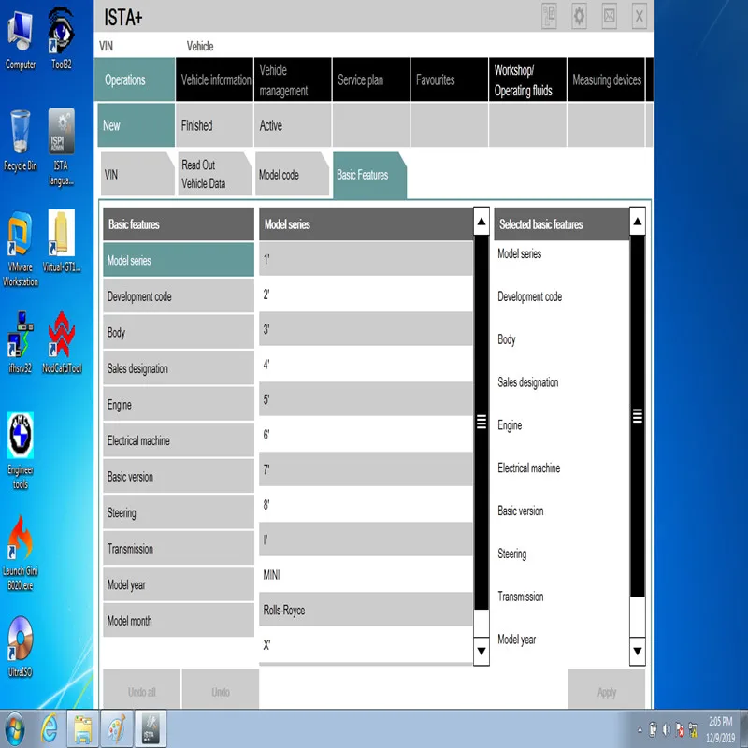Select Transmission in Basic features list
Viewport: 748px width, 748px height.
179,549
